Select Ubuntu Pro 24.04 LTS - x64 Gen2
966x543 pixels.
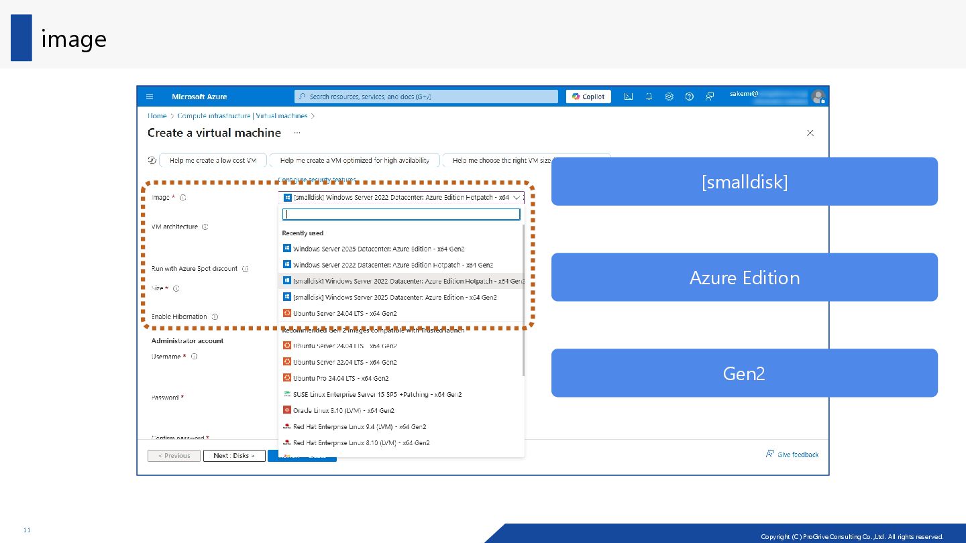[401, 378]
